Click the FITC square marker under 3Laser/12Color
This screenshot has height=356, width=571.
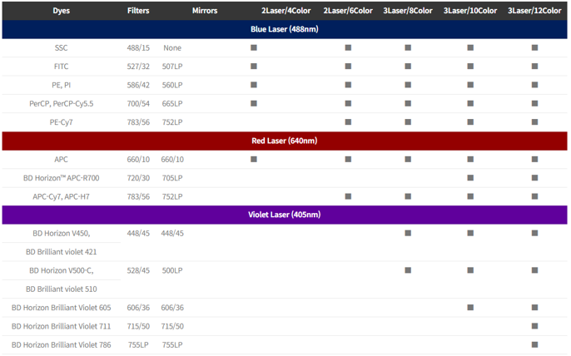[534, 67]
